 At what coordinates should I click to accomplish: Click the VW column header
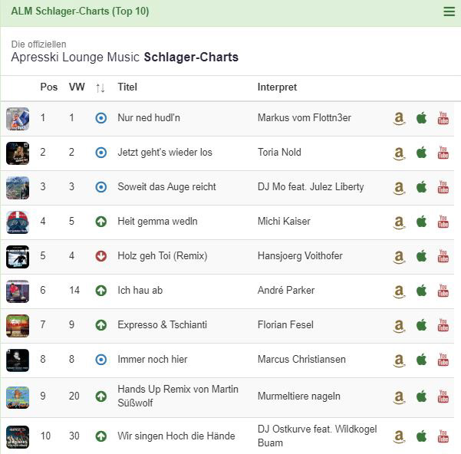[77, 87]
